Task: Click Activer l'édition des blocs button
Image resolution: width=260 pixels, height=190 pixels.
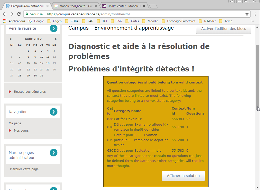Action: (x=223, y=29)
